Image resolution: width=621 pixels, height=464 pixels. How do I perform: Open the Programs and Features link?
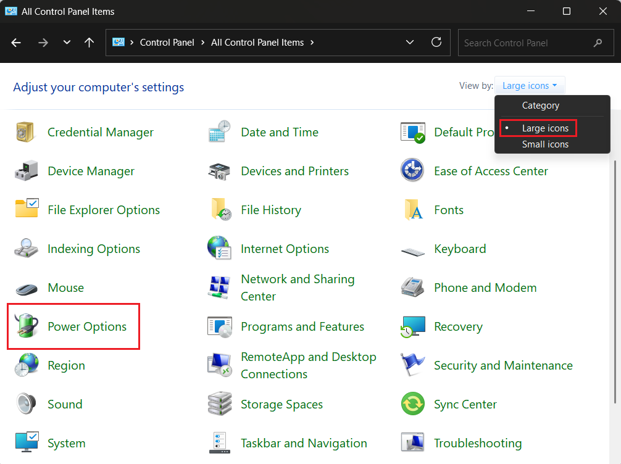pyautogui.click(x=302, y=326)
